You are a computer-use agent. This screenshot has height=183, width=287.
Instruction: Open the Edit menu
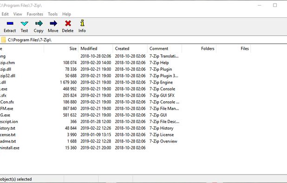[x=5, y=14]
